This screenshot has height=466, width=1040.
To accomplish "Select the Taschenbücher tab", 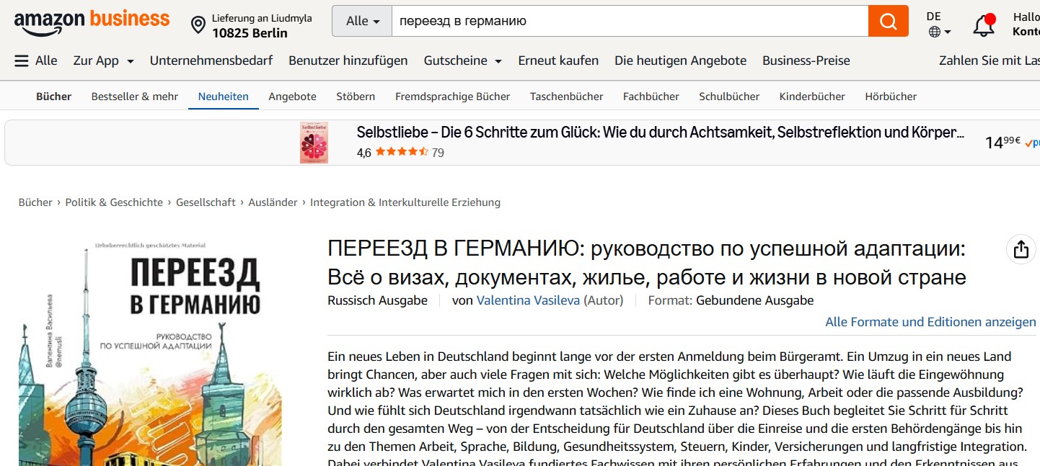I will click(x=567, y=97).
